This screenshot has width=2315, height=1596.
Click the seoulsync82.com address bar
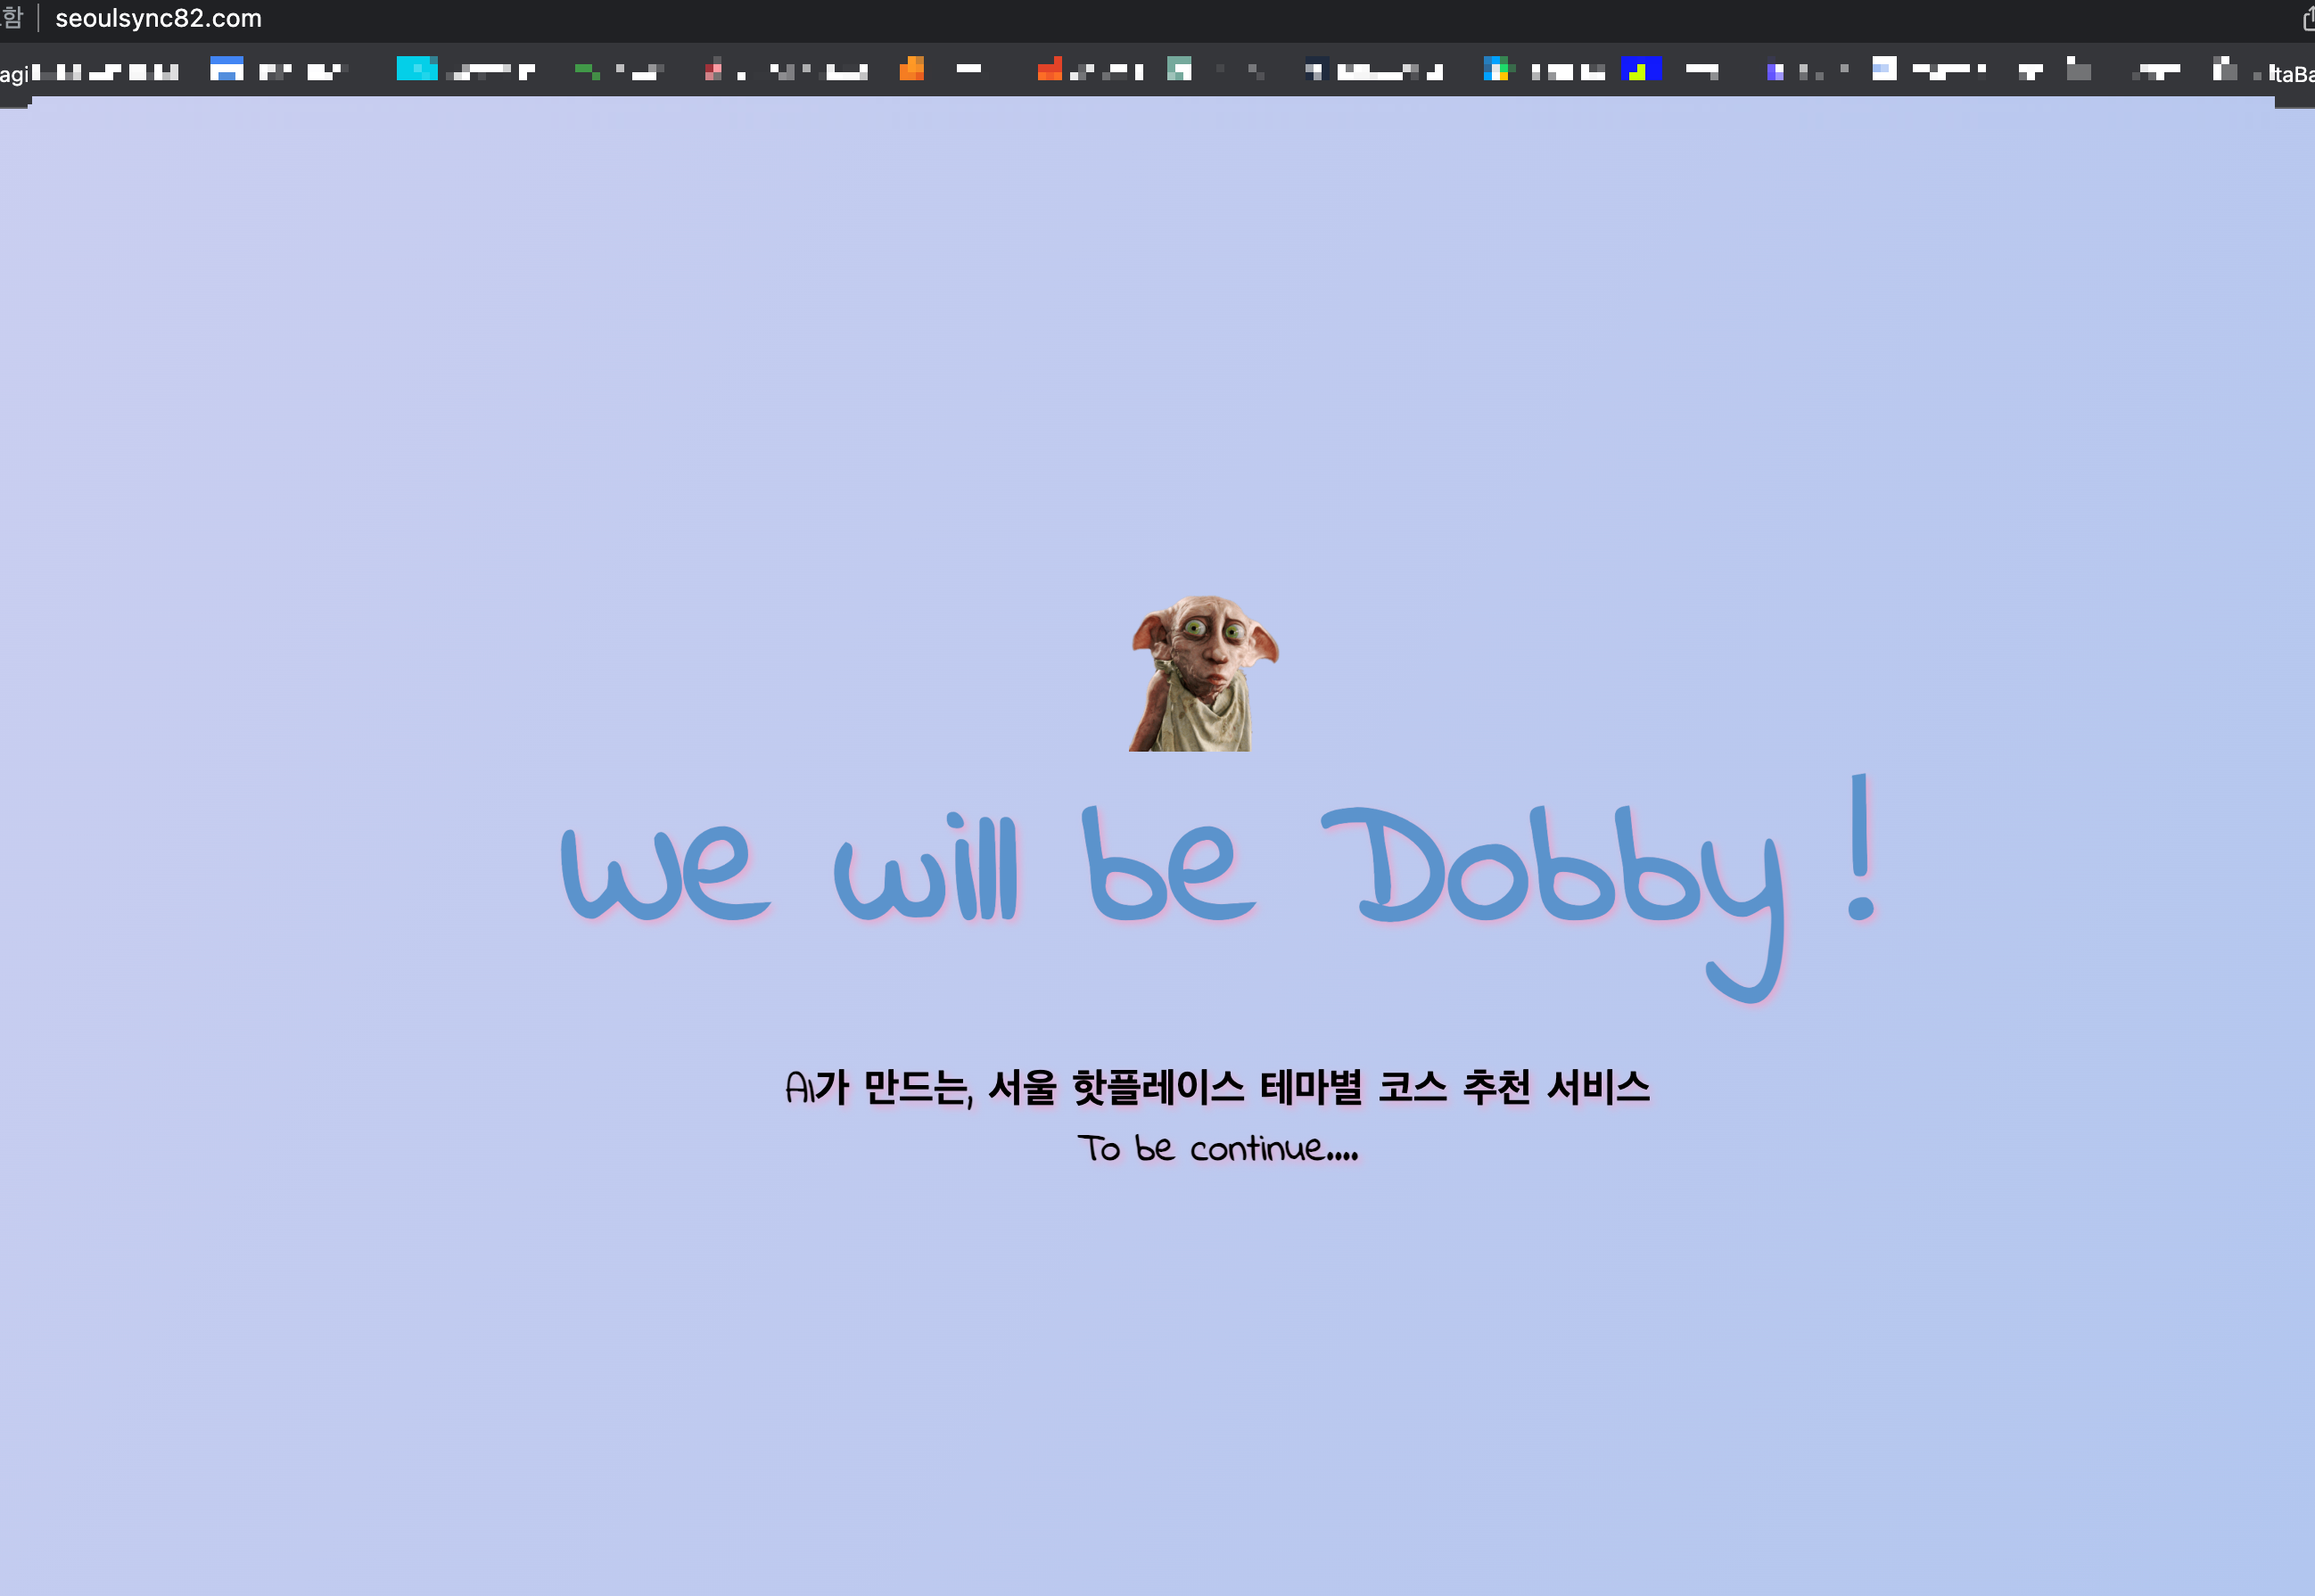click(158, 18)
